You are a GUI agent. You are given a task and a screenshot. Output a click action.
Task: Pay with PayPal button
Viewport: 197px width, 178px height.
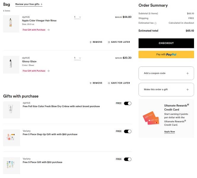coord(166,55)
